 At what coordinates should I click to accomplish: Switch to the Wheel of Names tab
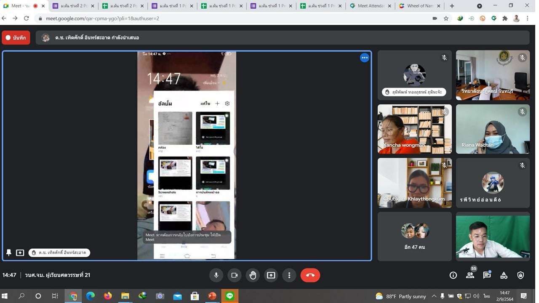click(x=420, y=6)
